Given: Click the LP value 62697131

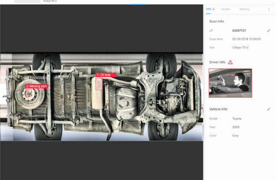Looking at the screenshot, I should click(239, 30).
